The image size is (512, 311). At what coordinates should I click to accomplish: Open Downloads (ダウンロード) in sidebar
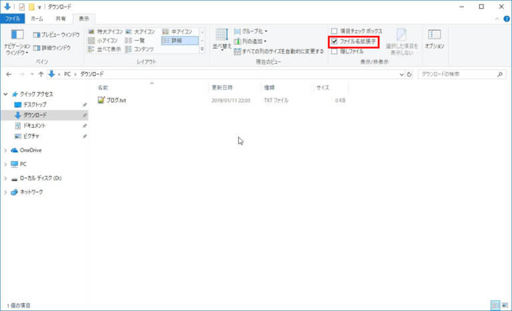(x=35, y=115)
